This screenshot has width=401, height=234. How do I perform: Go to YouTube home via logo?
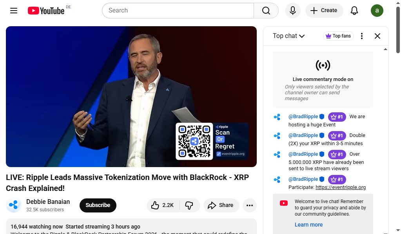pyautogui.click(x=46, y=11)
